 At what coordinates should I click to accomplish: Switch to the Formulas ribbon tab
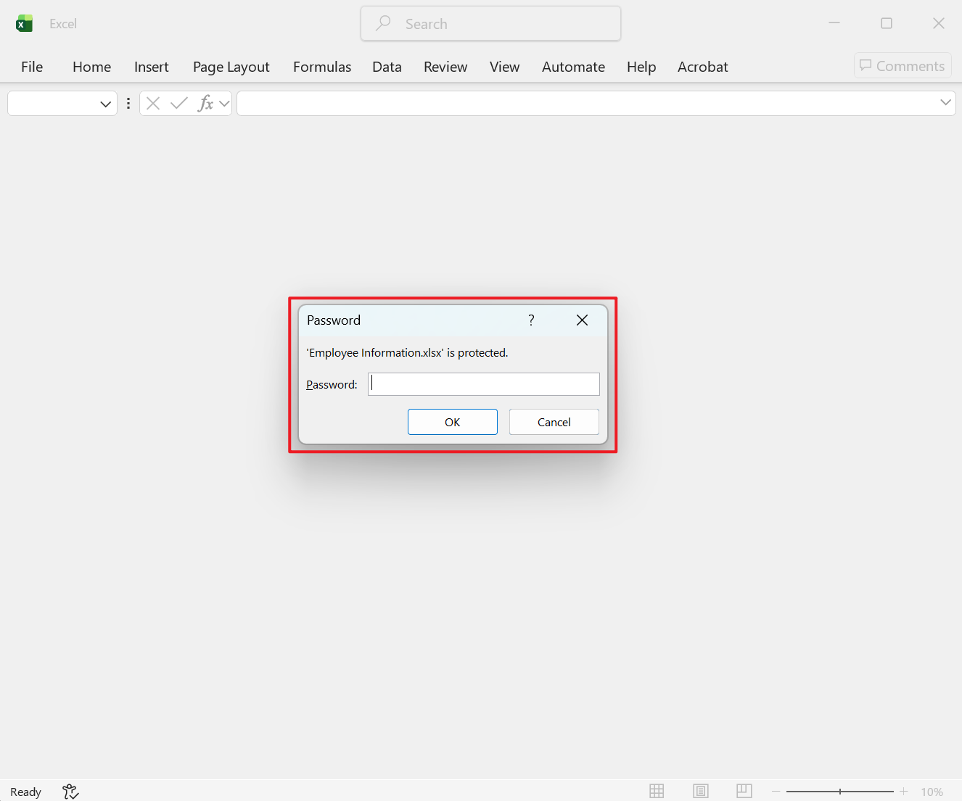click(321, 67)
